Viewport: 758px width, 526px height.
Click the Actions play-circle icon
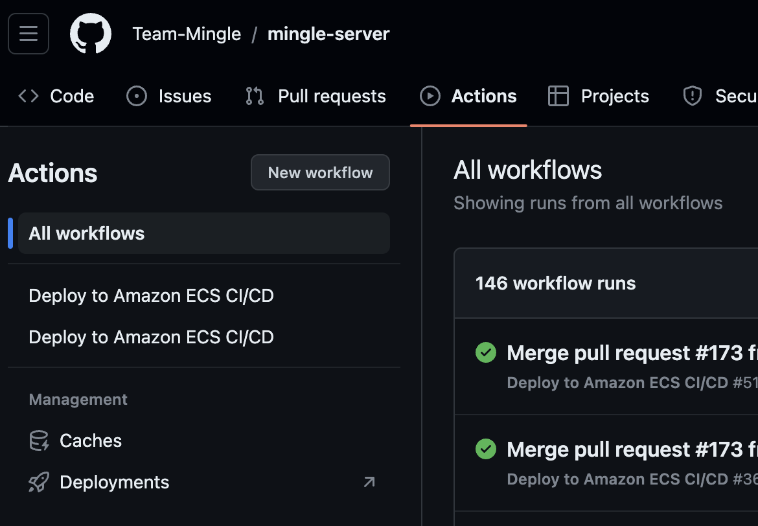(430, 95)
